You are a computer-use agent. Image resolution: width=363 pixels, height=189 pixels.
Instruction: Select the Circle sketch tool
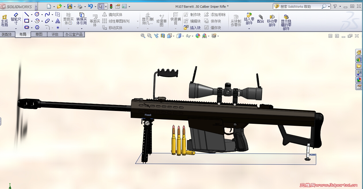point(37,14)
